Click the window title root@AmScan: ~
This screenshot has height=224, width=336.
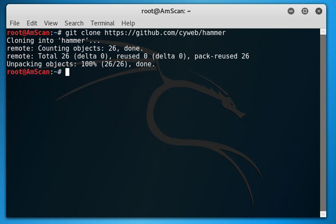166,11
